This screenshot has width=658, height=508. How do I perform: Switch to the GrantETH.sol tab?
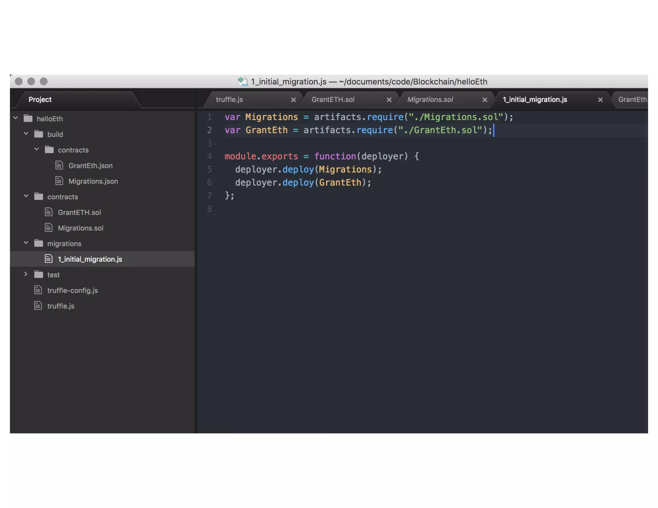point(333,100)
